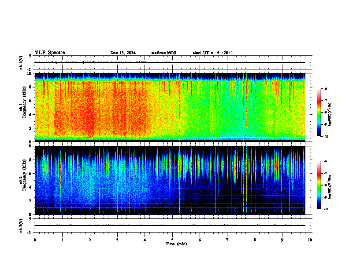349x269 pixels.
Task: Click the "VLF Spectra" plot title
Action: (50, 53)
